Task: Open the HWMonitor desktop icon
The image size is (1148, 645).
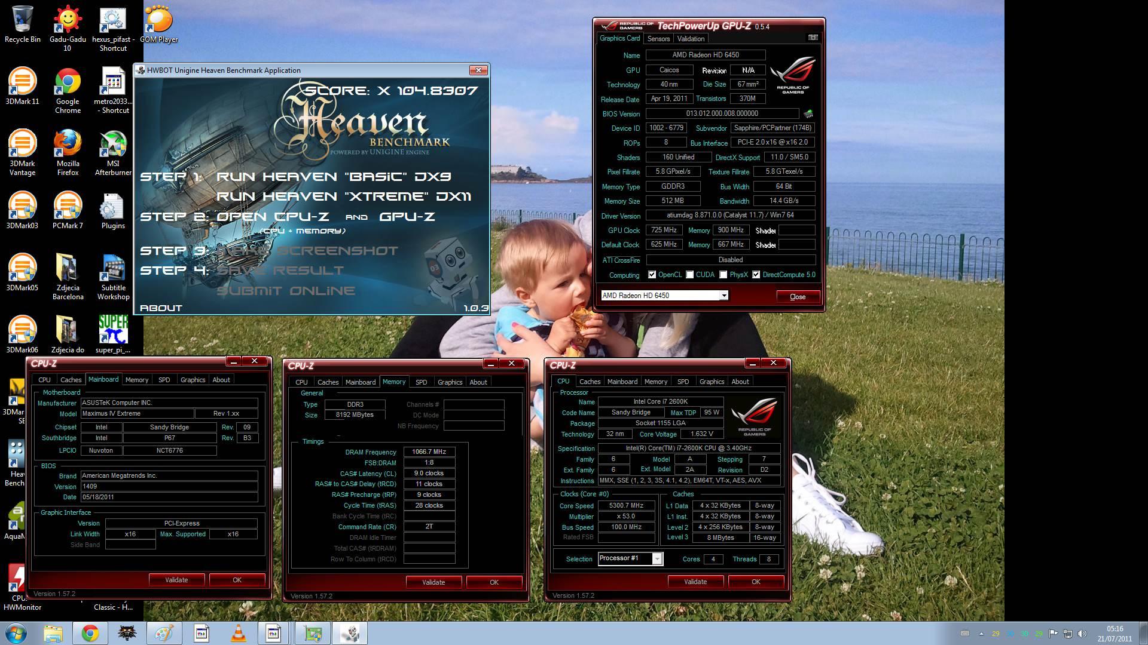Action: coord(18,588)
